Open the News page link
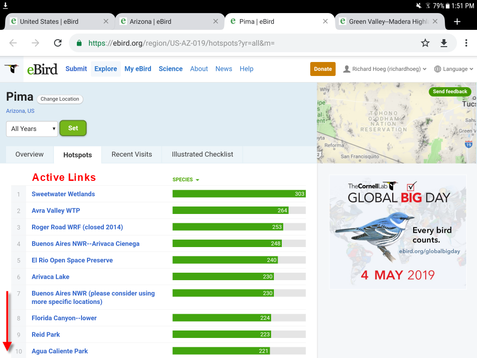 tap(224, 69)
